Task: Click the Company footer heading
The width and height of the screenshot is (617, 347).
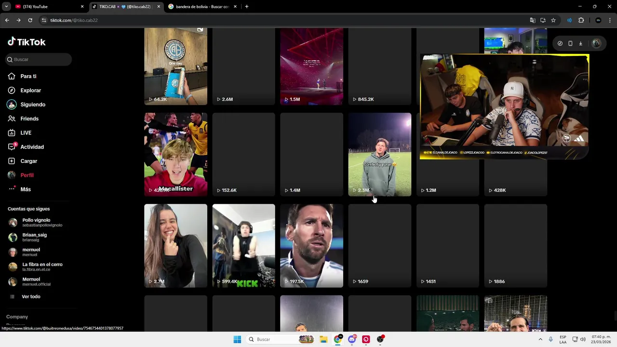Action: [x=17, y=317]
